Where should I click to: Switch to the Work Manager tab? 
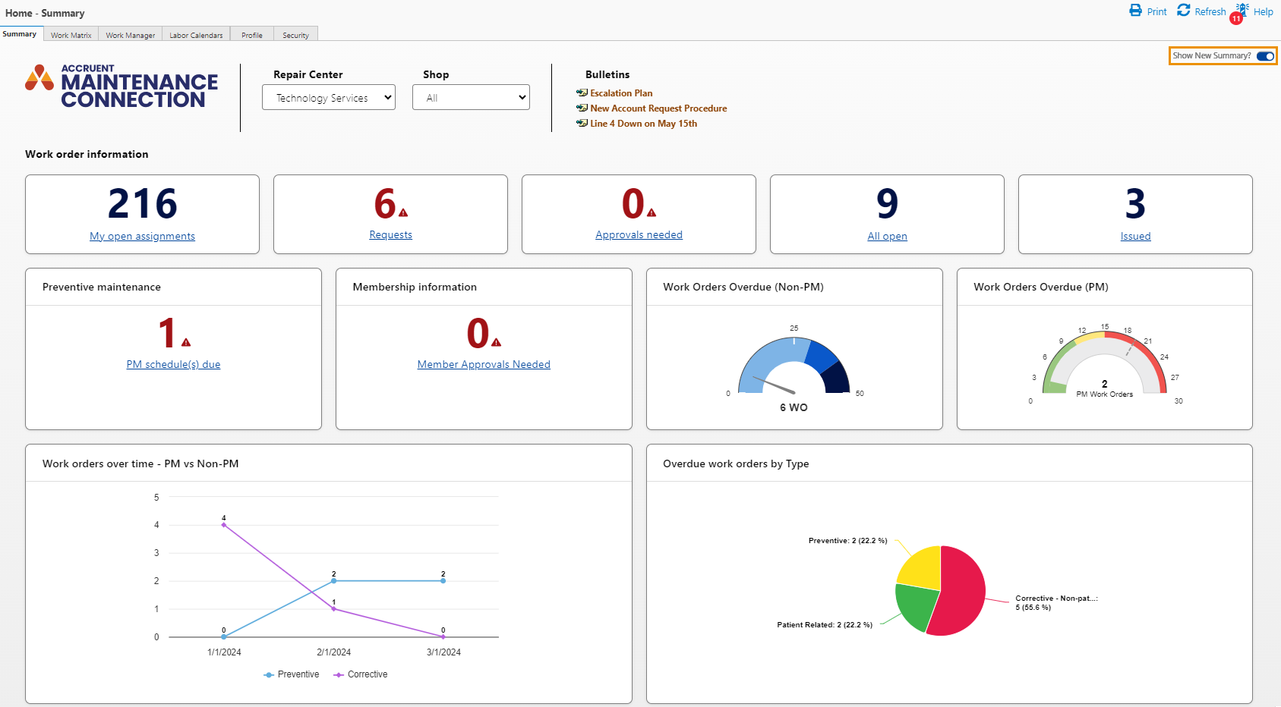coord(130,34)
